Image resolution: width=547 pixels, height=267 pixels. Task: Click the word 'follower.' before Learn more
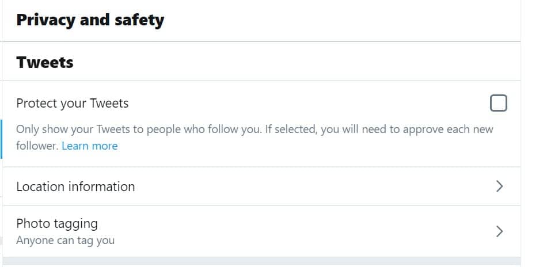37,146
